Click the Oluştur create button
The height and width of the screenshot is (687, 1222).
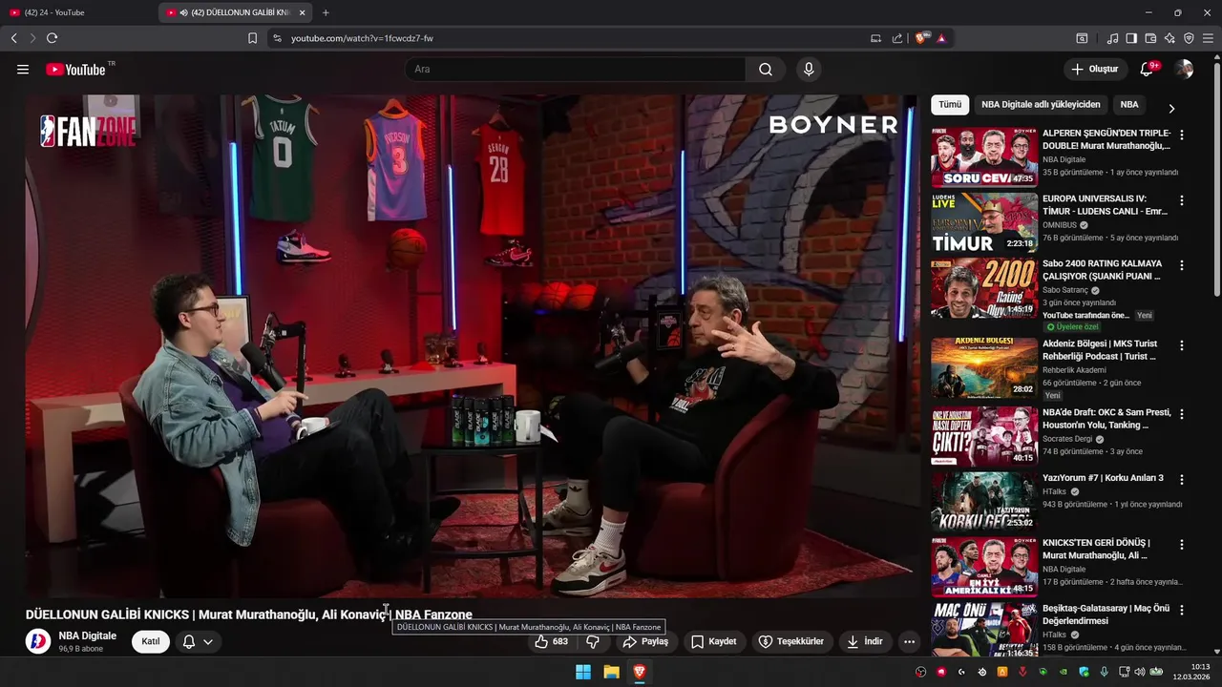tap(1094, 70)
